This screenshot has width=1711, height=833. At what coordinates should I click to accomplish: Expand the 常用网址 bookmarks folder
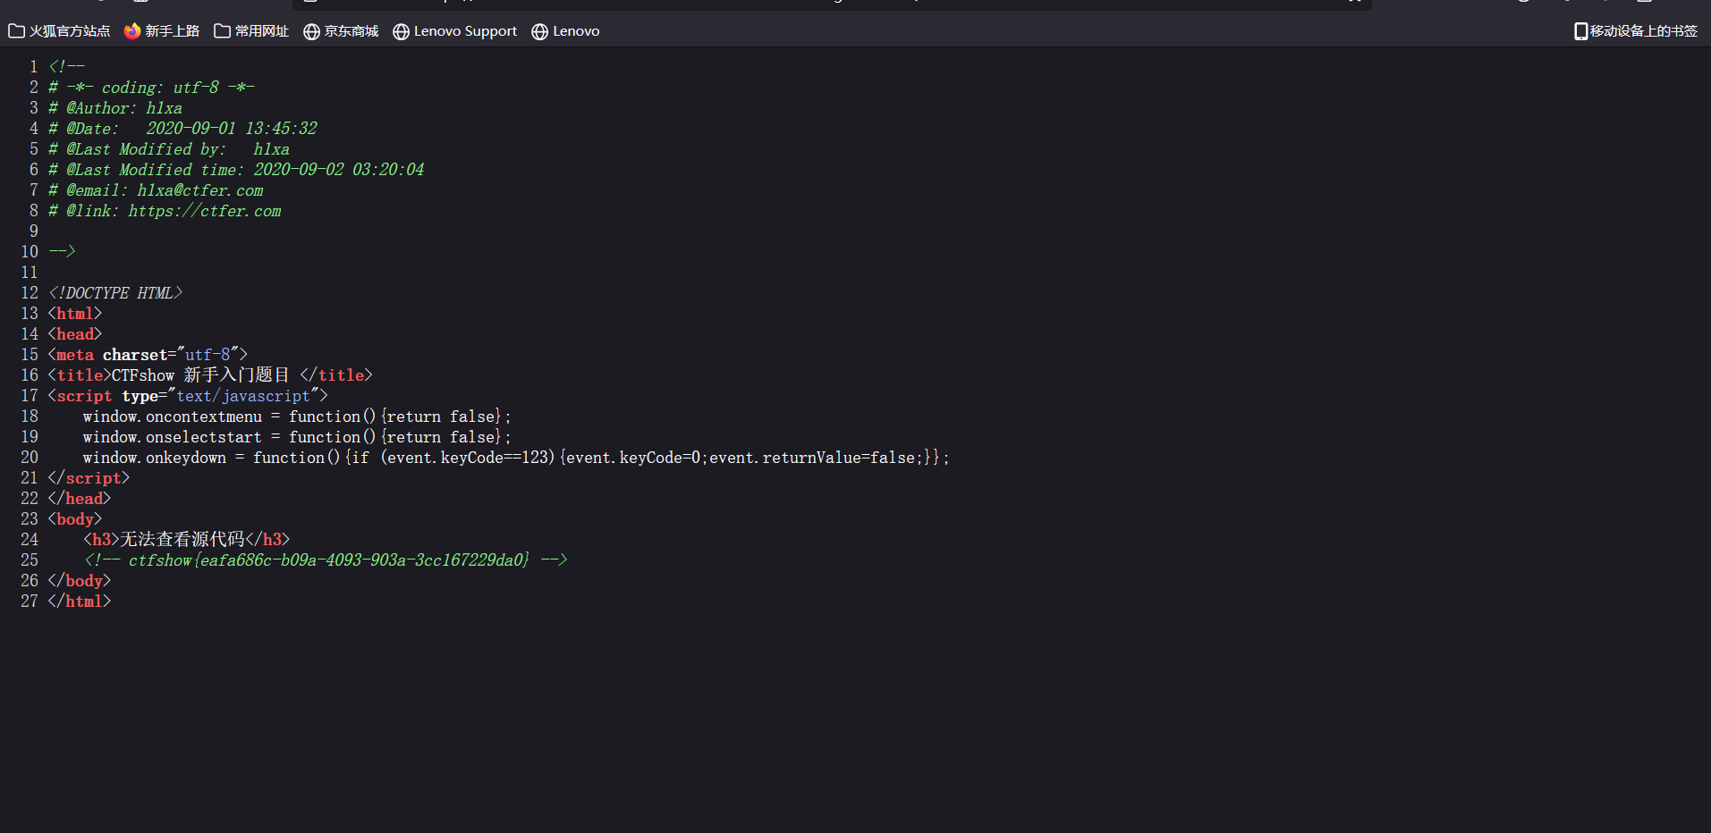[x=251, y=31]
